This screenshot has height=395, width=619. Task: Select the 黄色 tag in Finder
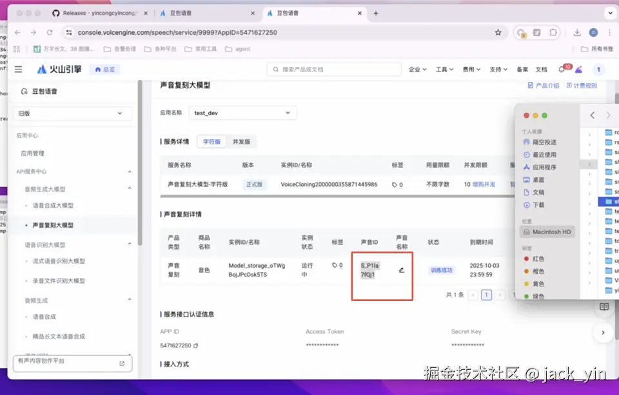click(x=534, y=284)
